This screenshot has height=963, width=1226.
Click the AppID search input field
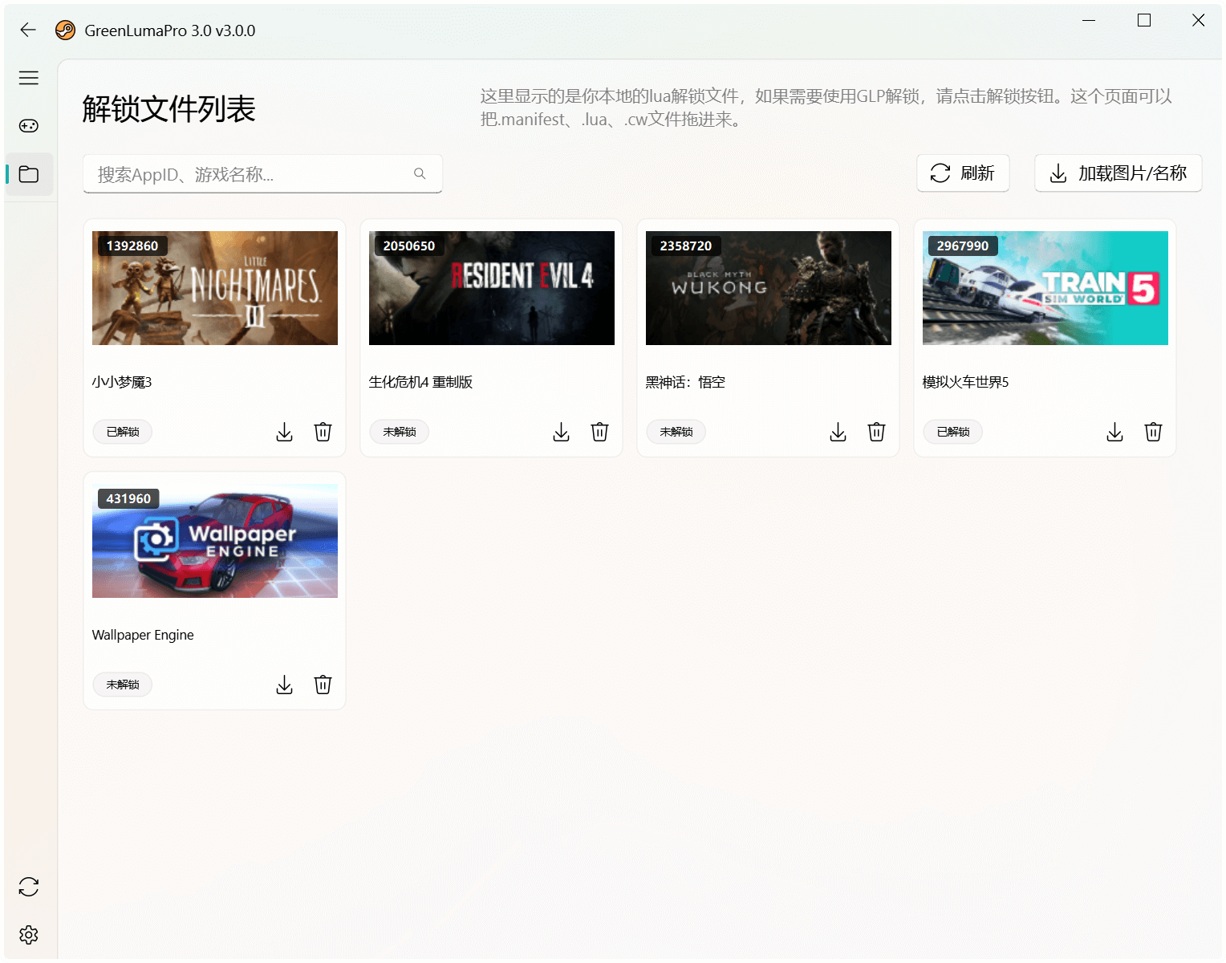(249, 174)
